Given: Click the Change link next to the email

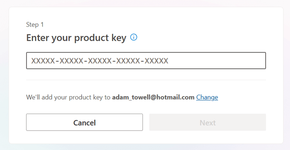Looking at the screenshot, I should click(207, 97).
